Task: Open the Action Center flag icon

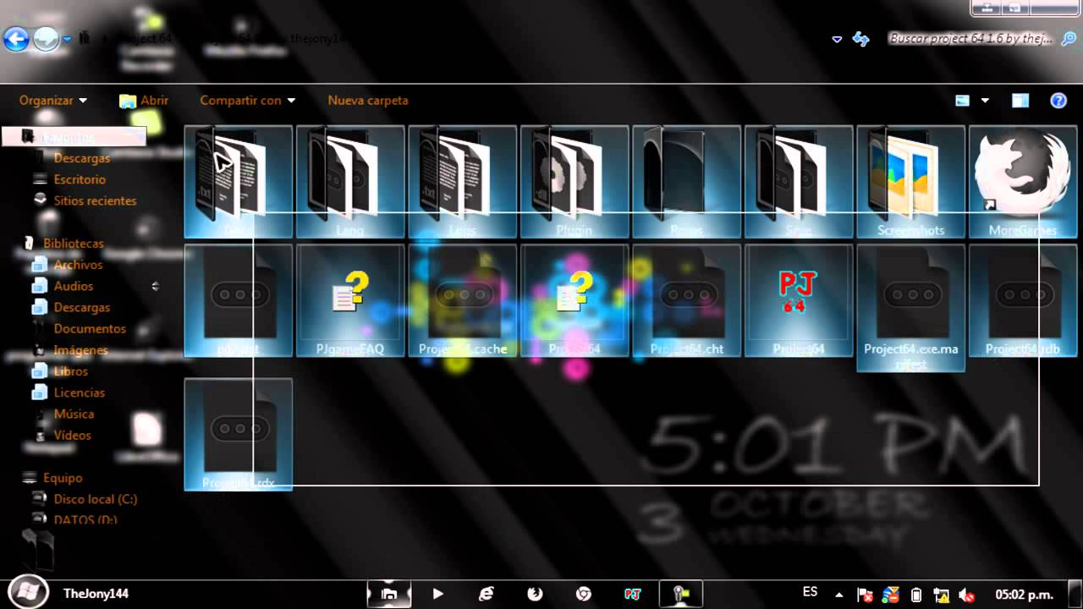Action: click(865, 595)
